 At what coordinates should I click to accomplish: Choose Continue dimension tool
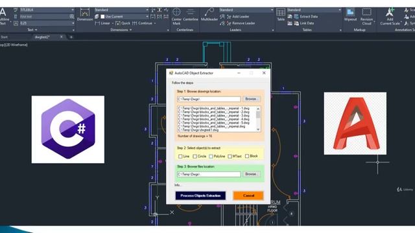143,23
